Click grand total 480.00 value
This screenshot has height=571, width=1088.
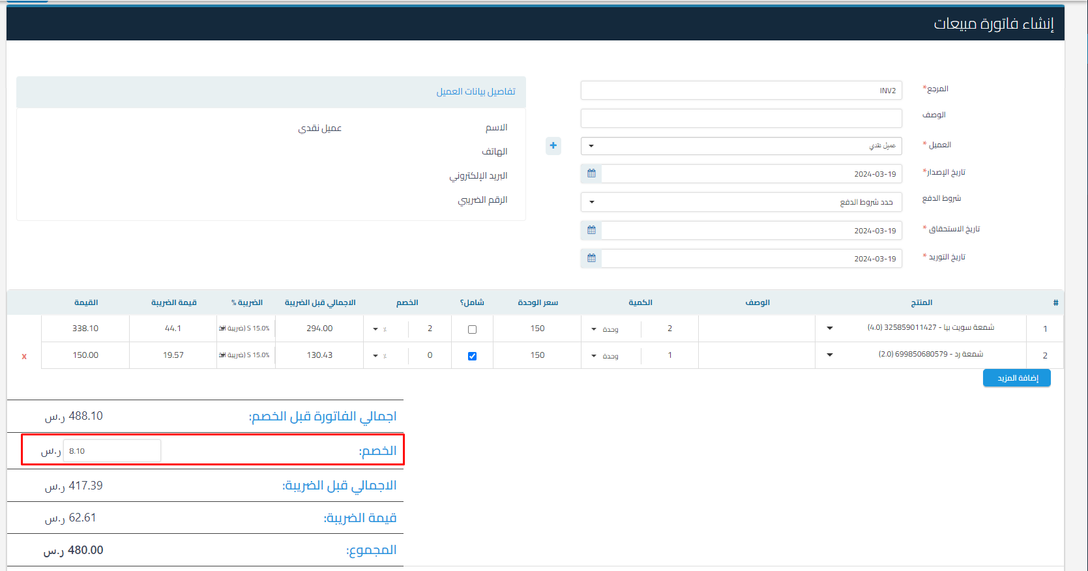73,550
